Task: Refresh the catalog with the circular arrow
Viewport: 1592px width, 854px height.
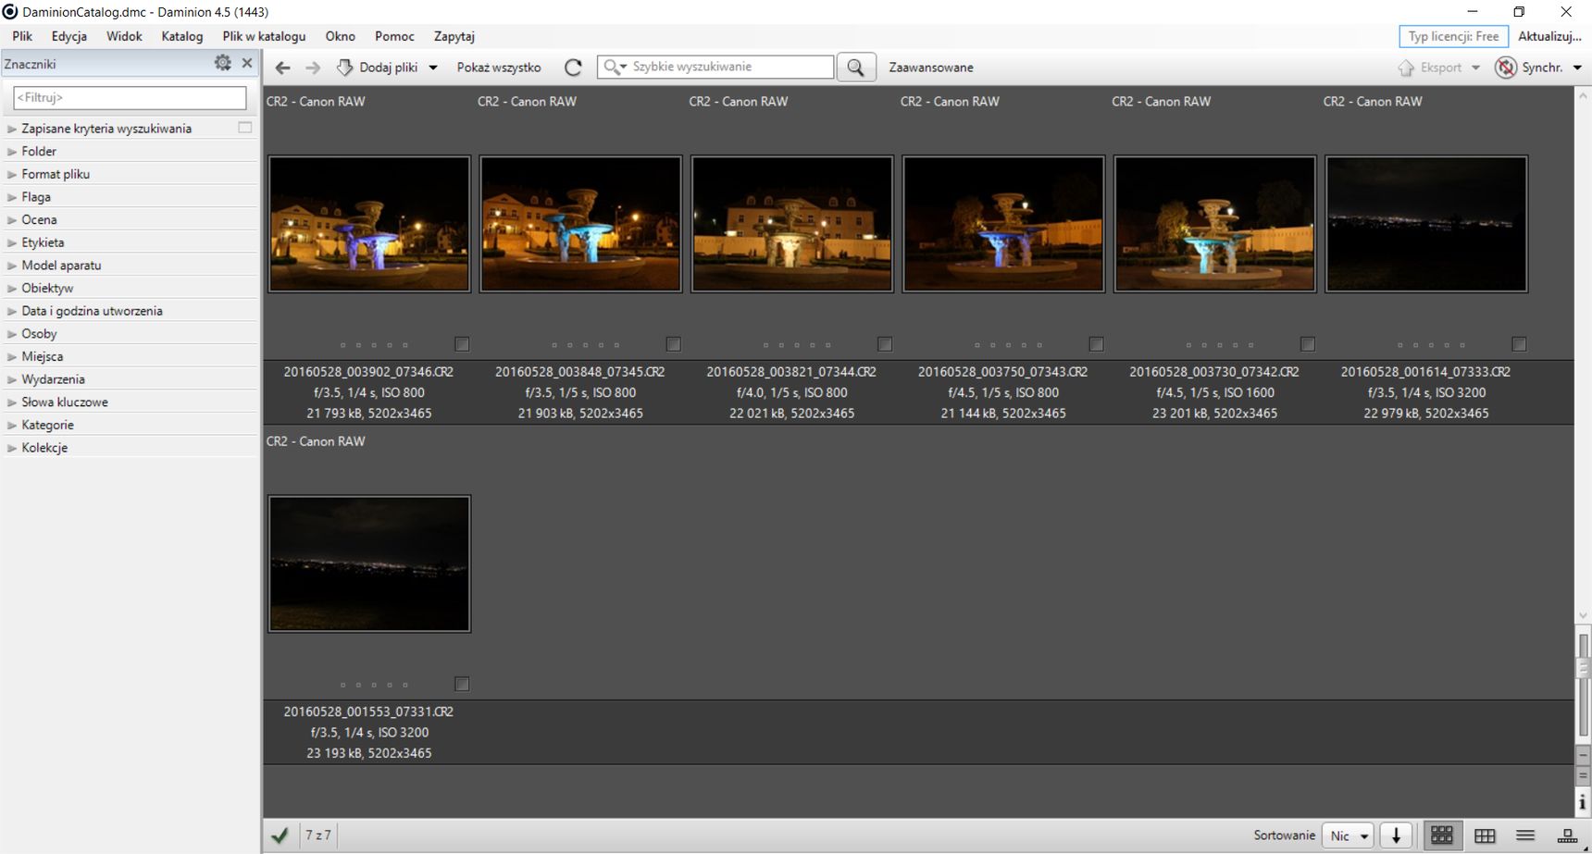Action: tap(573, 68)
